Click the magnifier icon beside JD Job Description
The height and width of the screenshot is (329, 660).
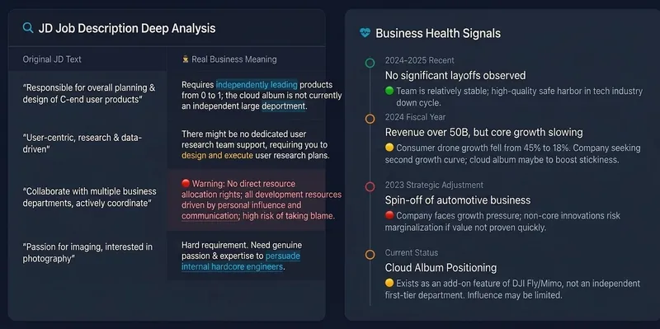(x=28, y=28)
